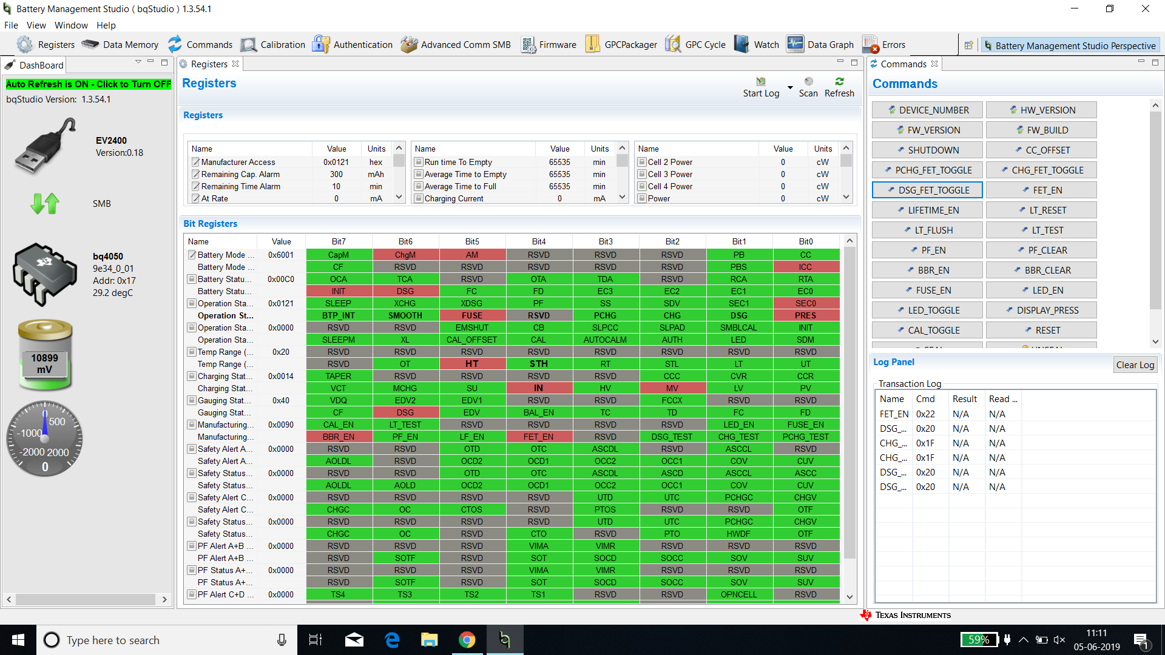The height and width of the screenshot is (655, 1165).
Task: Launch Microsoft Edge from the taskbar
Action: click(392, 640)
